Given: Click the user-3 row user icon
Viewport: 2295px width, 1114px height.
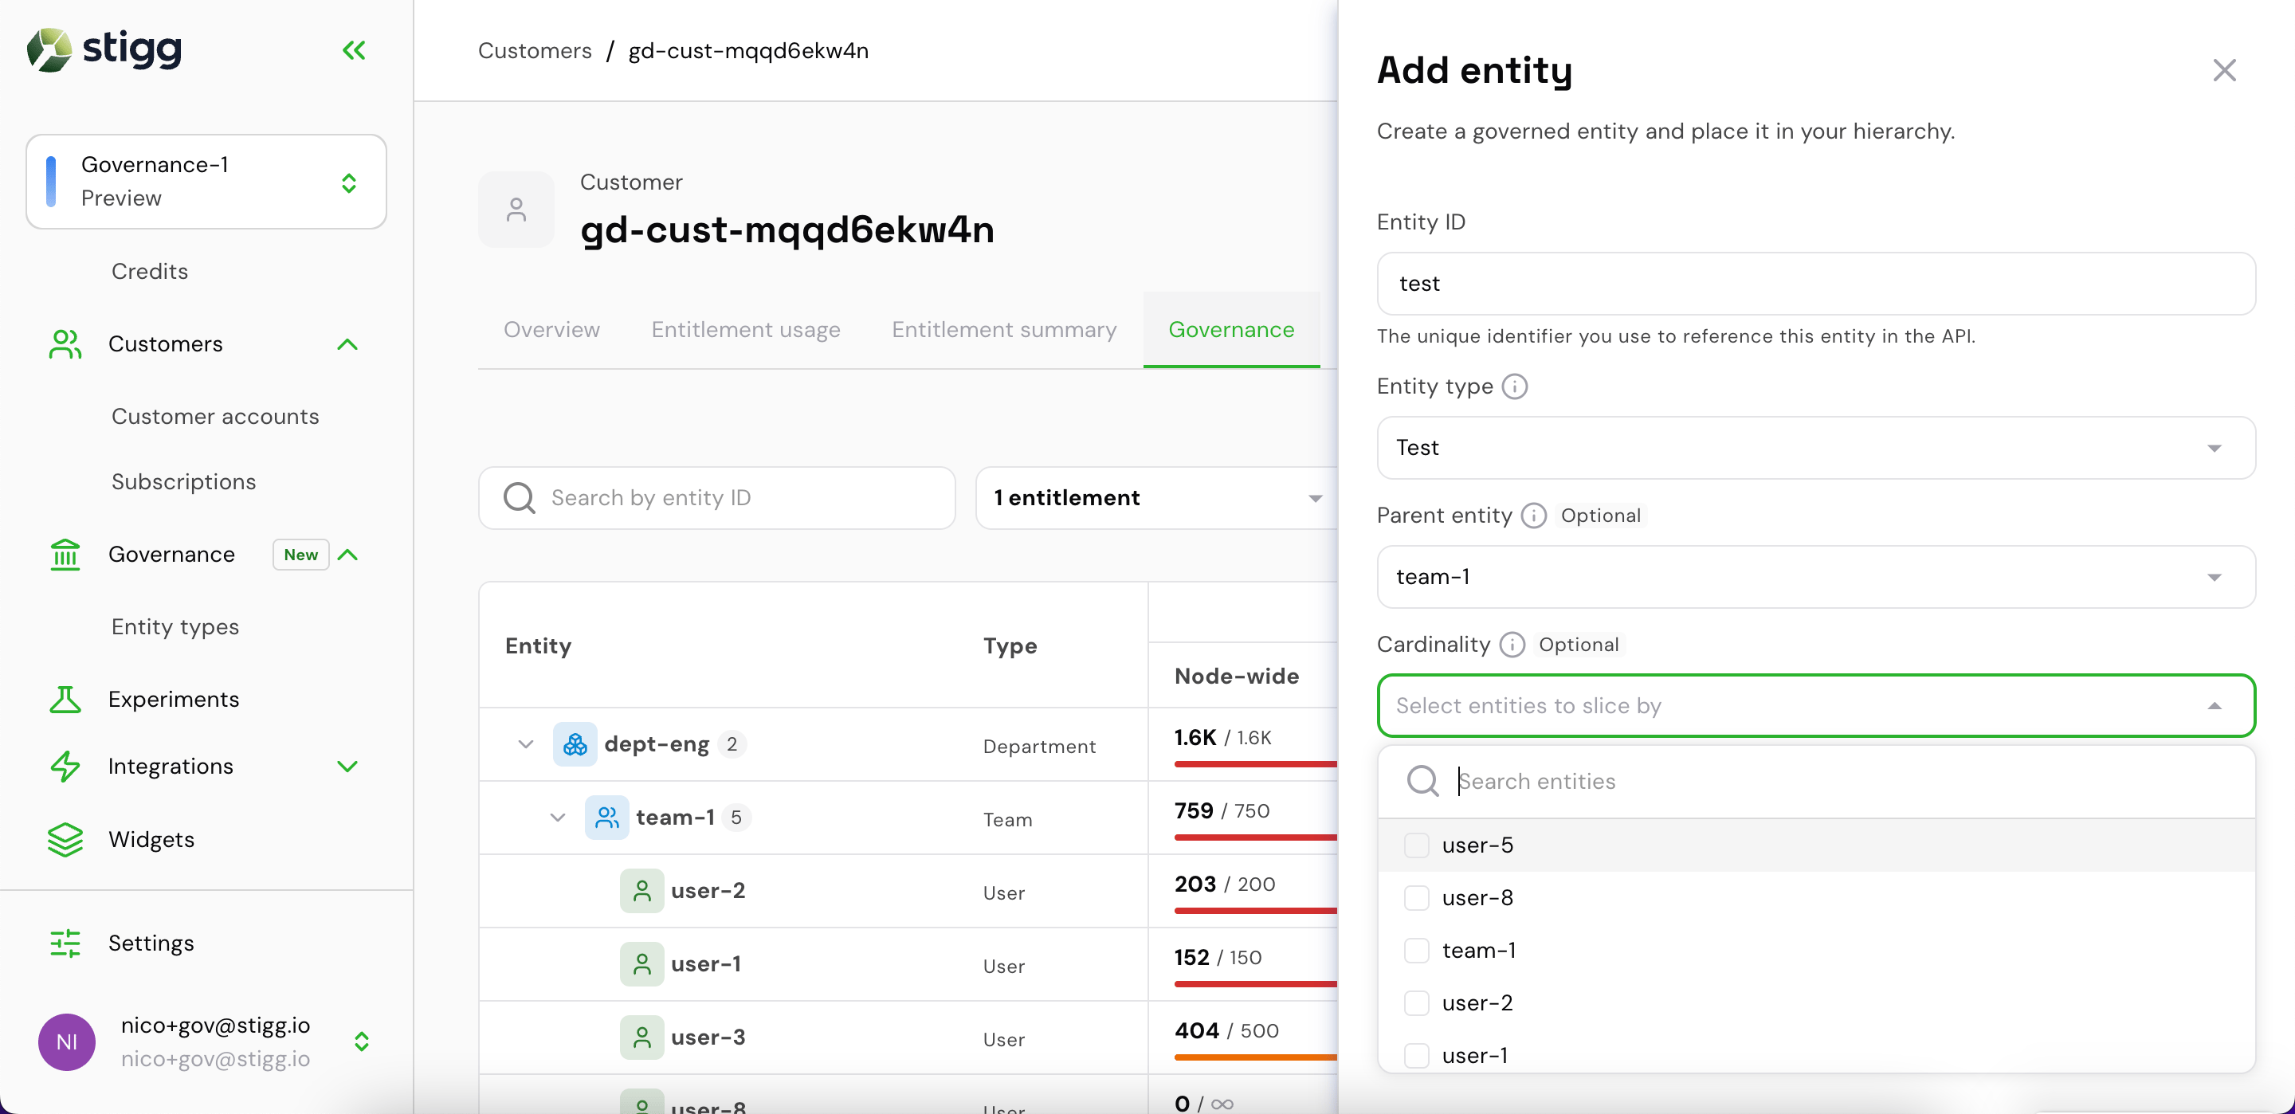Looking at the screenshot, I should click(x=641, y=1038).
